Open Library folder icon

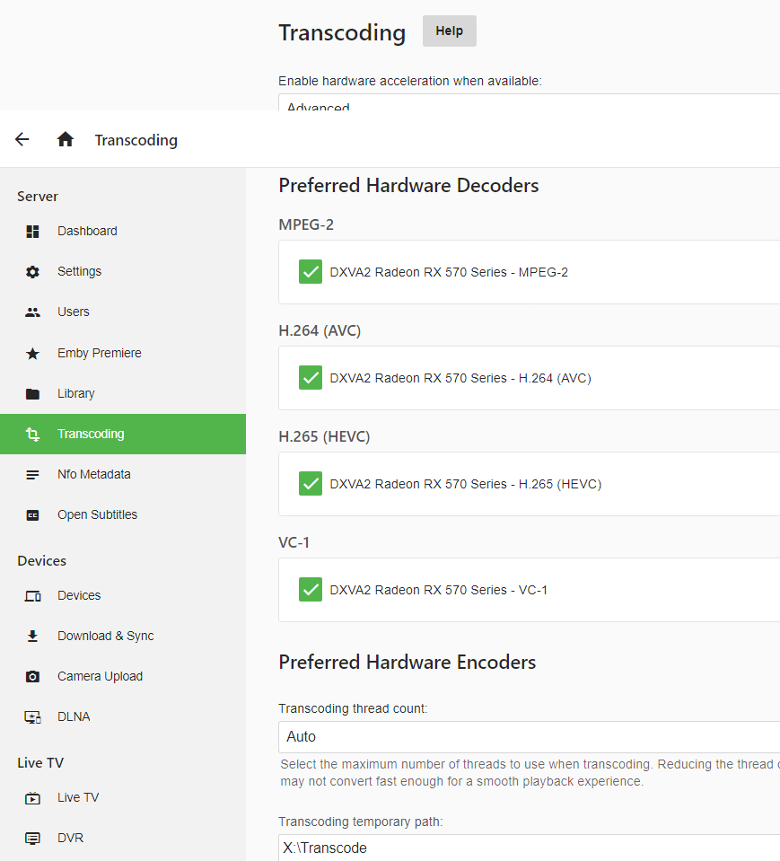coord(33,394)
